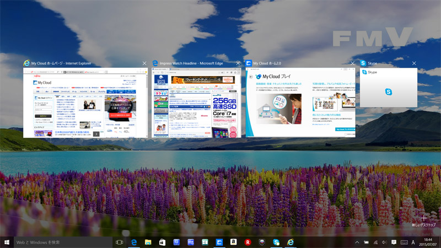This screenshot has height=248, width=441.
Task: Switch to Impress Watch Headline Edge window
Action: coord(196,103)
